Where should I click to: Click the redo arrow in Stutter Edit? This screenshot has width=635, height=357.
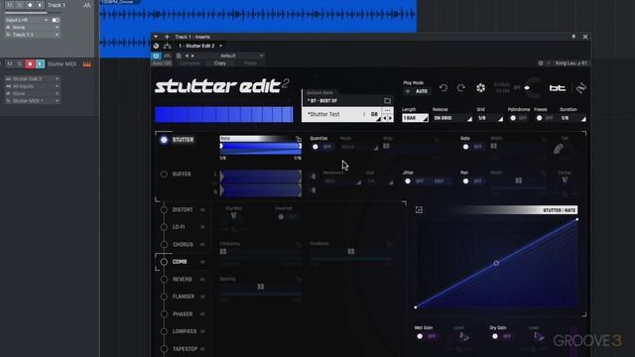(x=461, y=88)
